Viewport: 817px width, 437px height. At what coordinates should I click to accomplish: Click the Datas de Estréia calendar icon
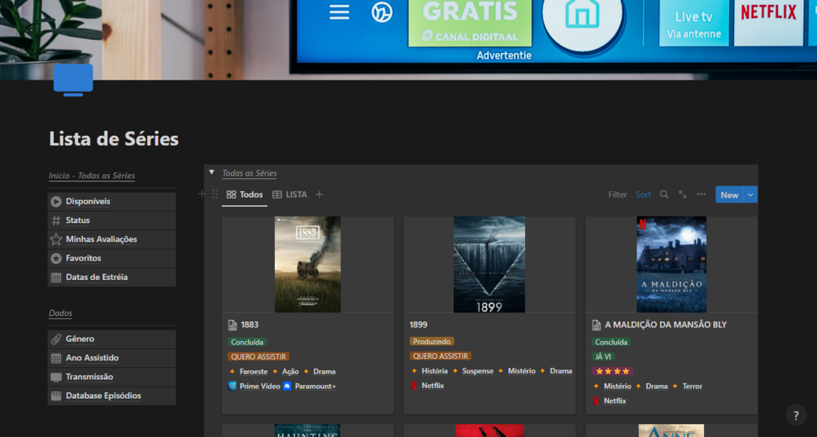coord(56,277)
